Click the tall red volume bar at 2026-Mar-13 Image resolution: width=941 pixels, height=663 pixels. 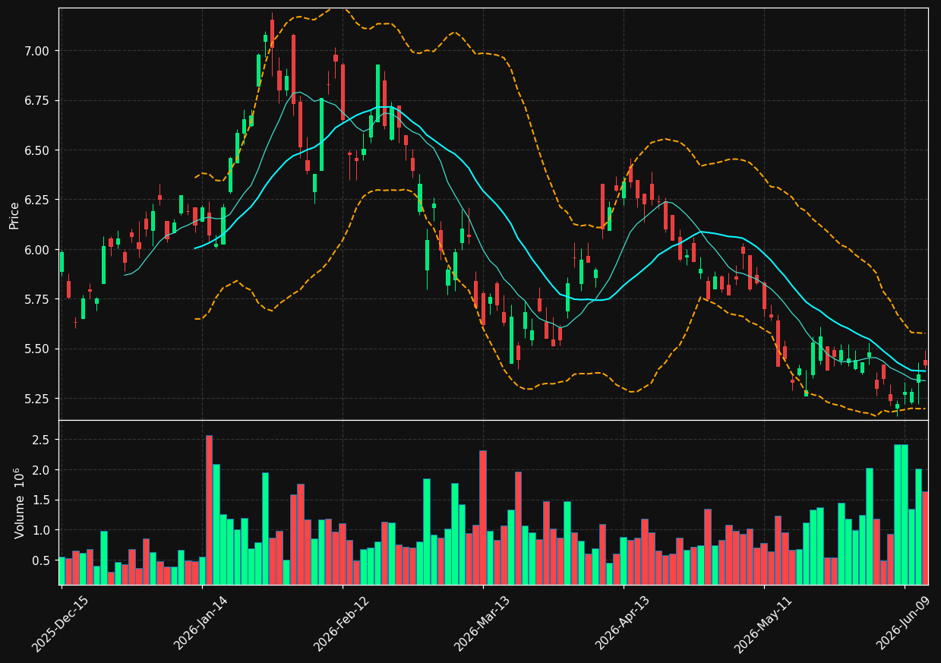coord(482,517)
